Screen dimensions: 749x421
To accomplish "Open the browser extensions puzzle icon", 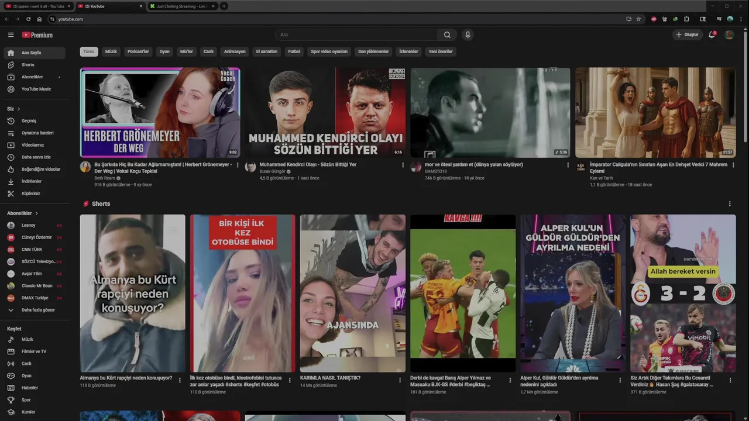I will (x=686, y=19).
